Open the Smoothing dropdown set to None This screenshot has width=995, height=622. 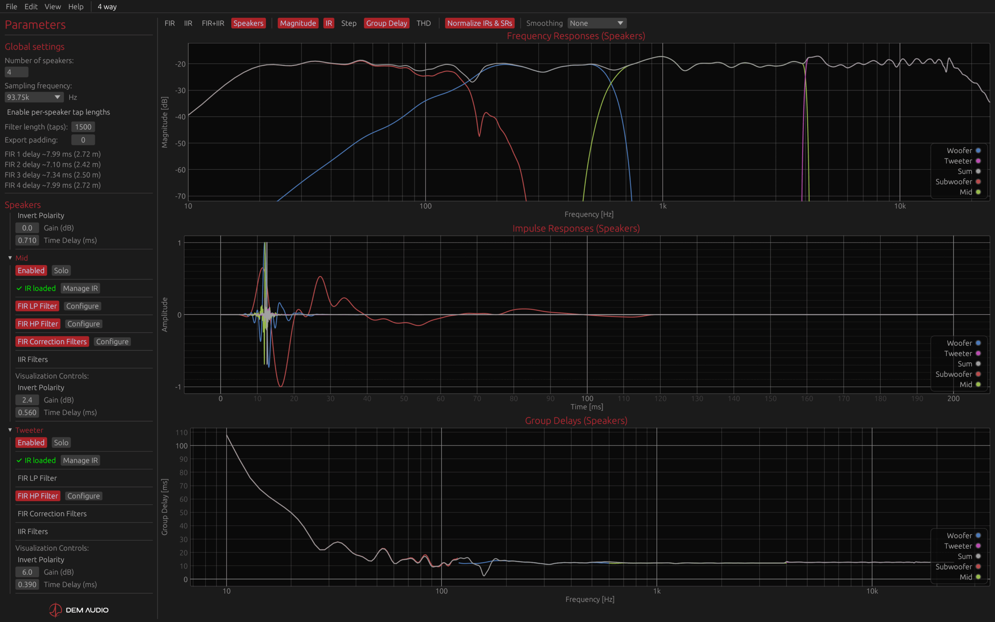pyautogui.click(x=597, y=23)
